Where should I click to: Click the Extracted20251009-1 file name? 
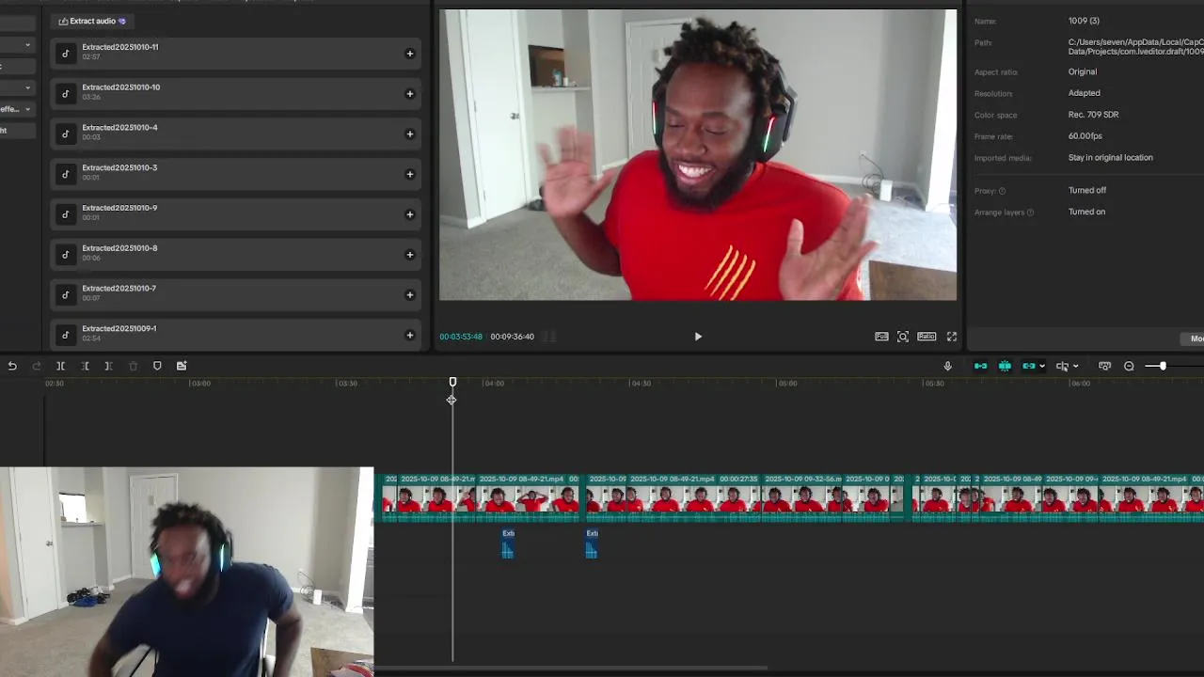click(x=119, y=329)
